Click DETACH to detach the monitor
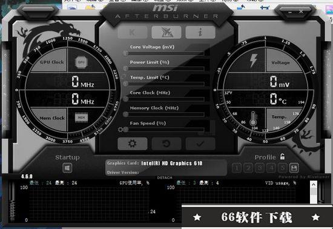333x229 pixels. pos(165,178)
